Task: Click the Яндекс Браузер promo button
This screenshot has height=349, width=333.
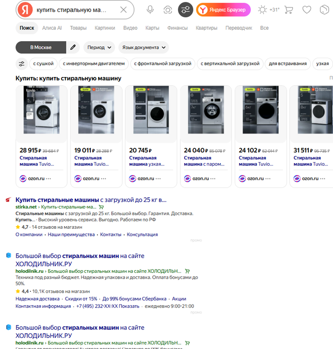Action: [x=223, y=10]
